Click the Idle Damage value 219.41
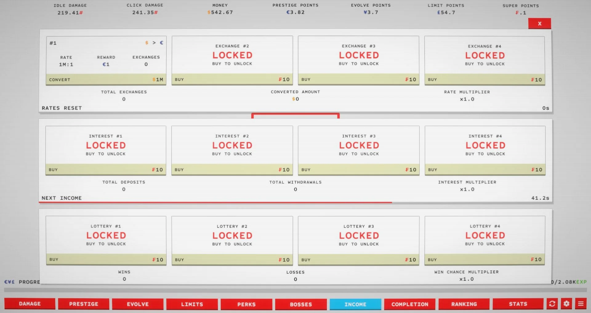Image resolution: width=591 pixels, height=313 pixels. tap(70, 13)
